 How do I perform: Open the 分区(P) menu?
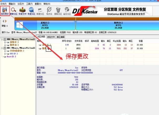(x=21, y=4)
